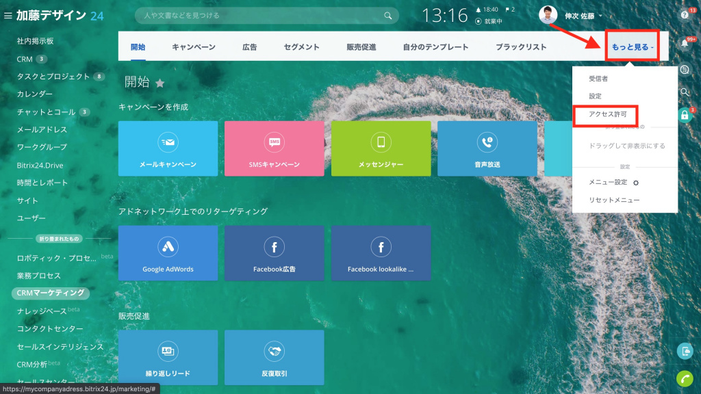Open コンタクトセンター in the sidebar
Viewport: 701px width, 394px height.
point(49,329)
